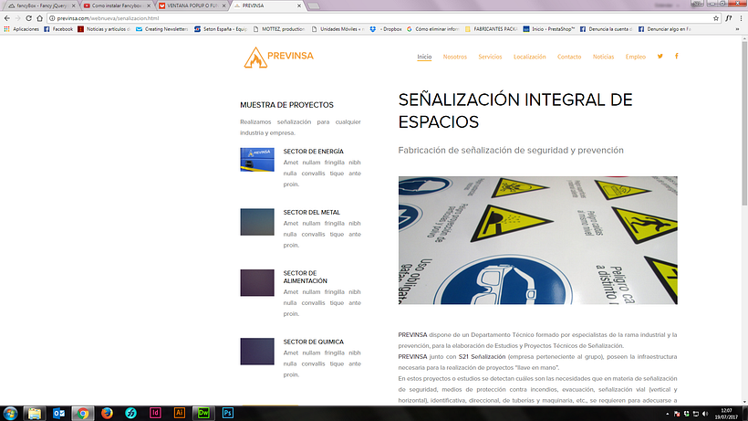Open the teal circular app in taskbar

coord(131,413)
